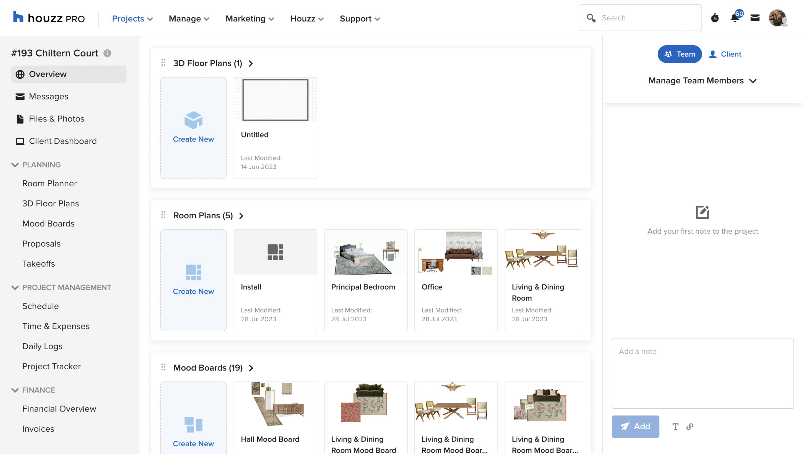803x454 pixels.
Task: Grab the Room Plans section drag handle
Action: tap(163, 215)
